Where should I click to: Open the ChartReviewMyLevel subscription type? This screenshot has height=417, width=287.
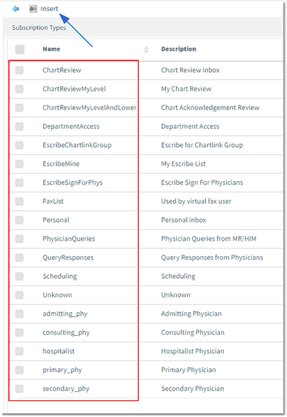click(74, 89)
